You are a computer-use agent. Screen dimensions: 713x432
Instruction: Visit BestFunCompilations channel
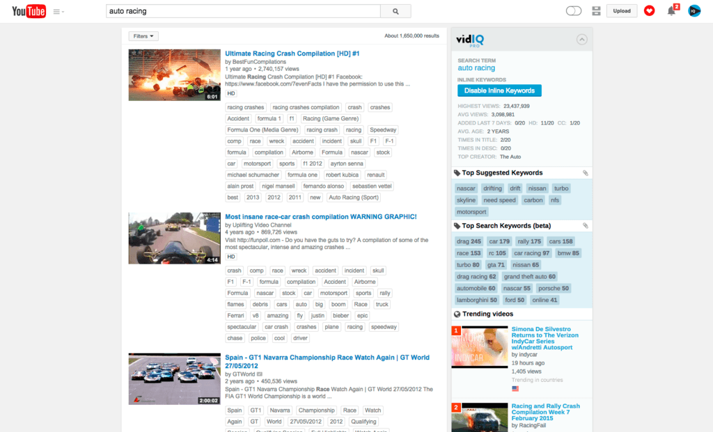pyautogui.click(x=259, y=62)
